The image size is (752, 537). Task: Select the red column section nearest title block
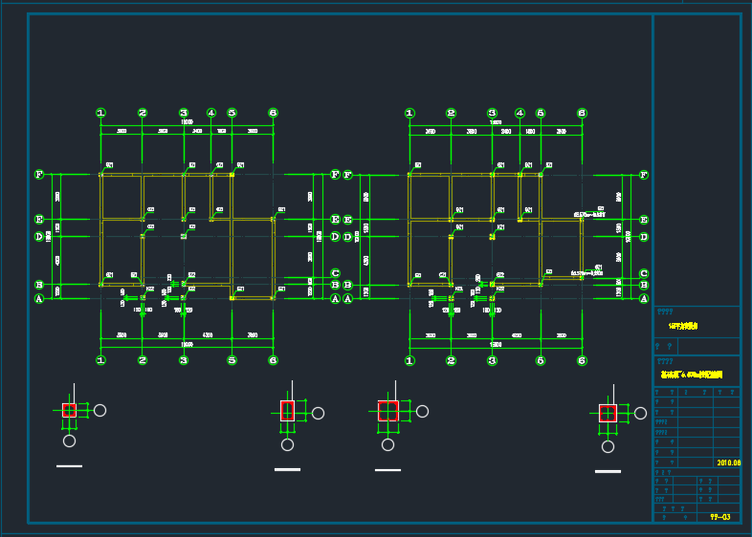[x=608, y=414]
